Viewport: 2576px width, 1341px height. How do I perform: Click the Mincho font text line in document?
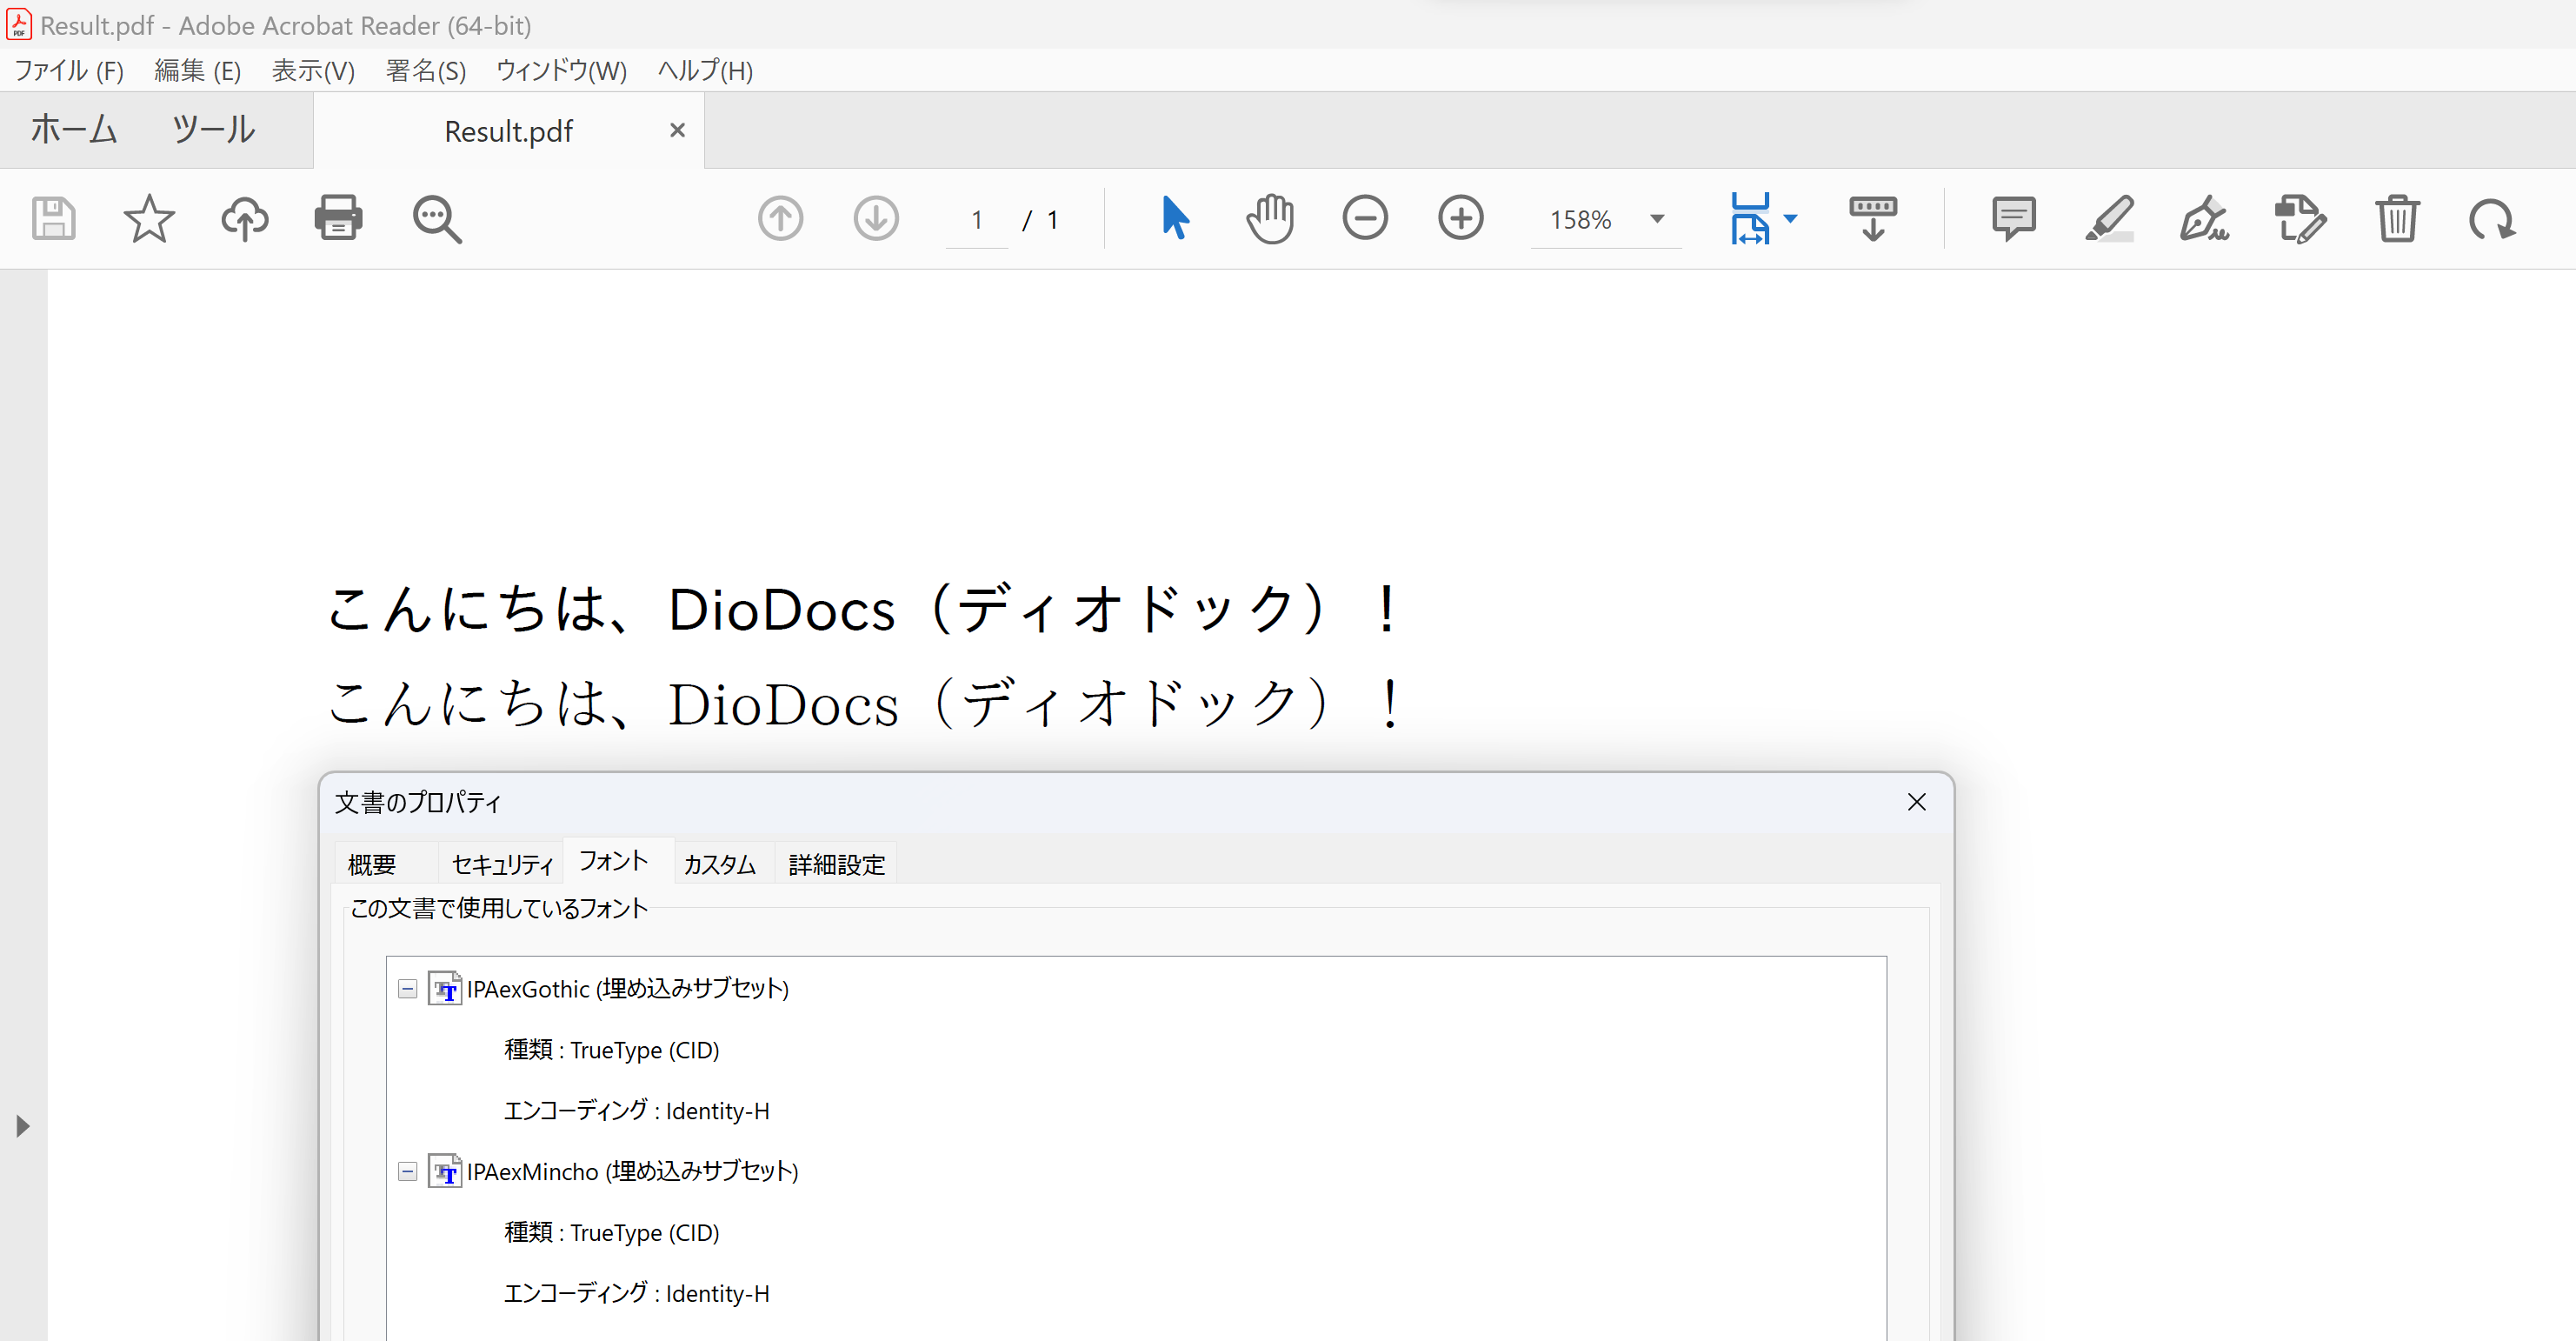point(866,703)
